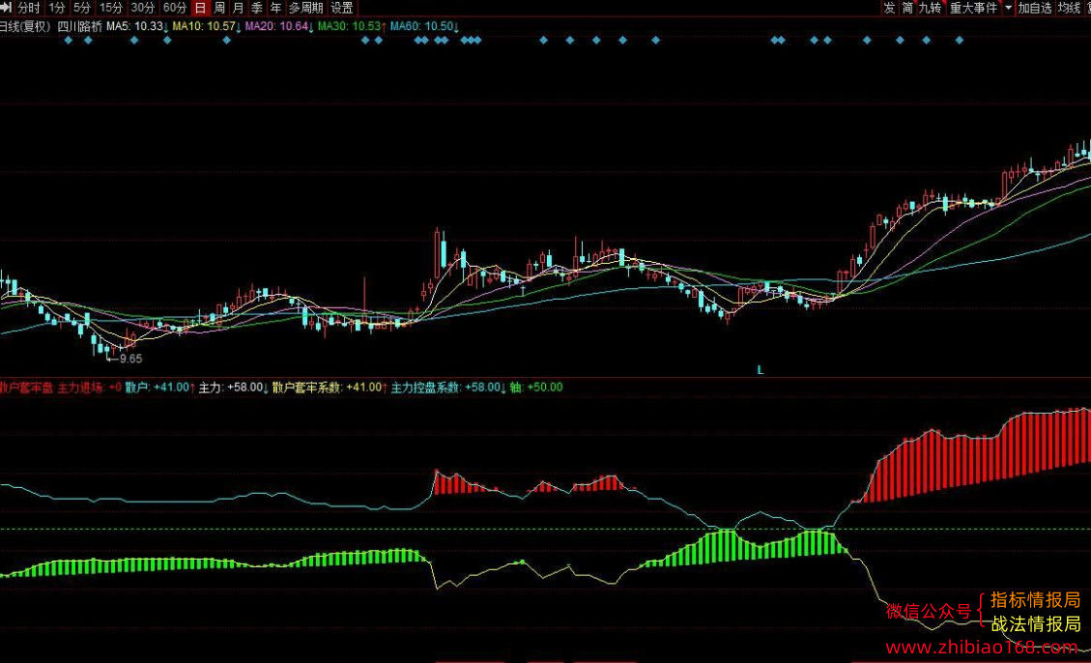Toggle the 均线 moving average button
The width and height of the screenshot is (1091, 663).
pos(1069,8)
